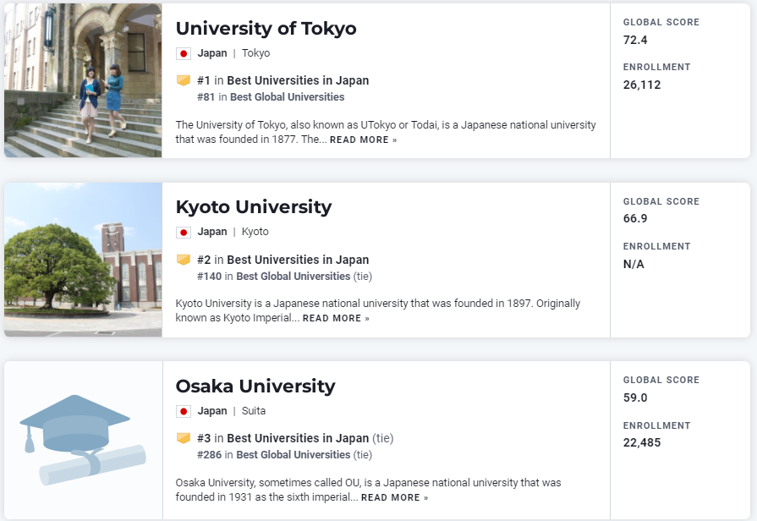Click Japan flag icon under Osaka University
Viewport: 757px width, 521px height.
tap(184, 411)
